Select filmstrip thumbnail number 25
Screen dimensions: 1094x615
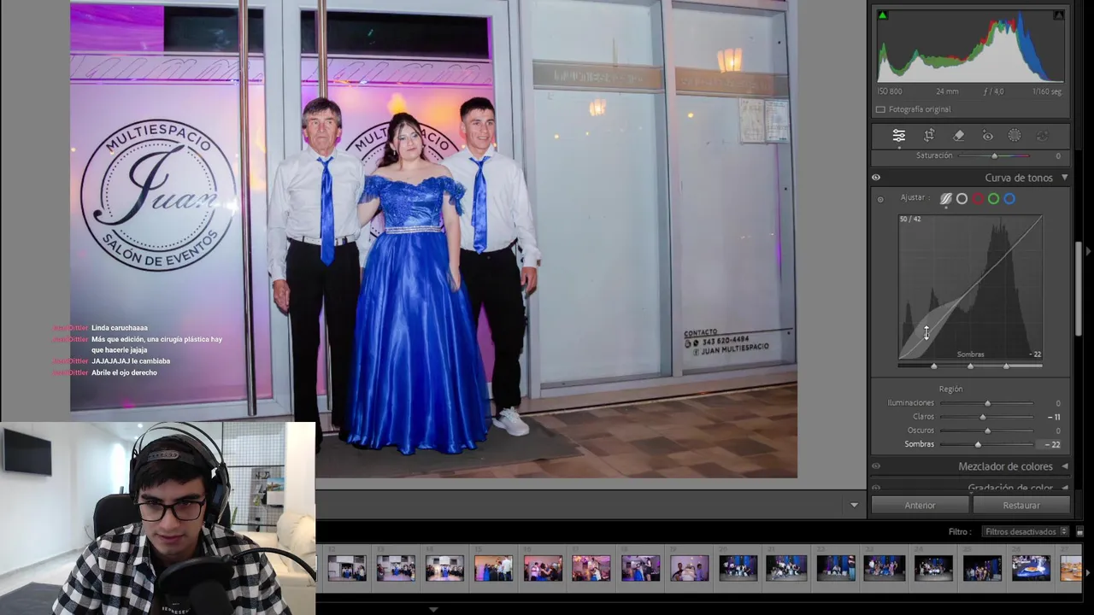[x=982, y=568]
